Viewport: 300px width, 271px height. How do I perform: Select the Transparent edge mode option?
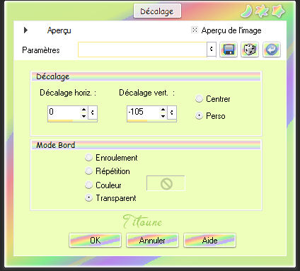88,198
